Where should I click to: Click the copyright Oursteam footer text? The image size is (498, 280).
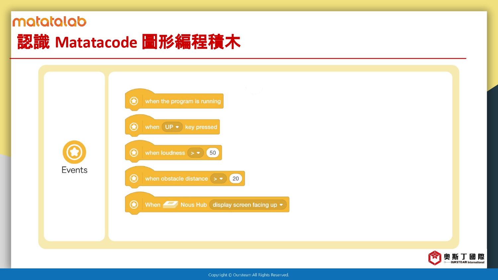[249, 275]
